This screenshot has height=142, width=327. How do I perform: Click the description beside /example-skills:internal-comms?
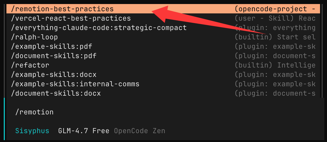[275, 84]
